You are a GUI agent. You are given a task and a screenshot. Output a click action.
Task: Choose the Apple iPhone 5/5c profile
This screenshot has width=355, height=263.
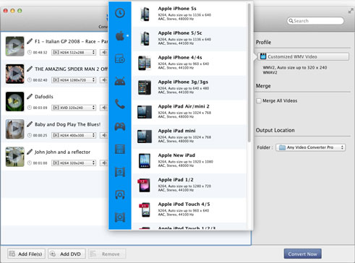pos(189,38)
